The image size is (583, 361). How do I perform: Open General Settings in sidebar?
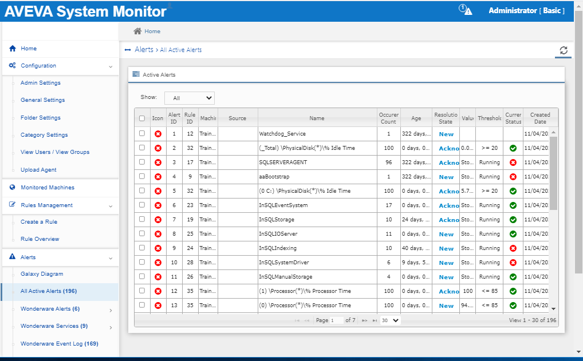(43, 100)
